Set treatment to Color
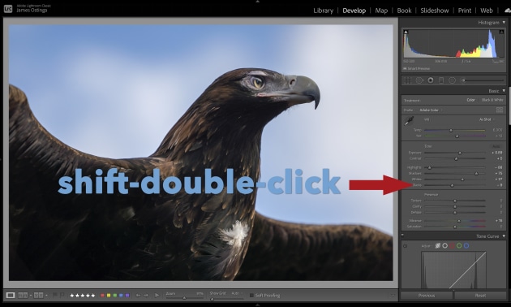The width and height of the screenshot is (511, 307). [x=470, y=100]
